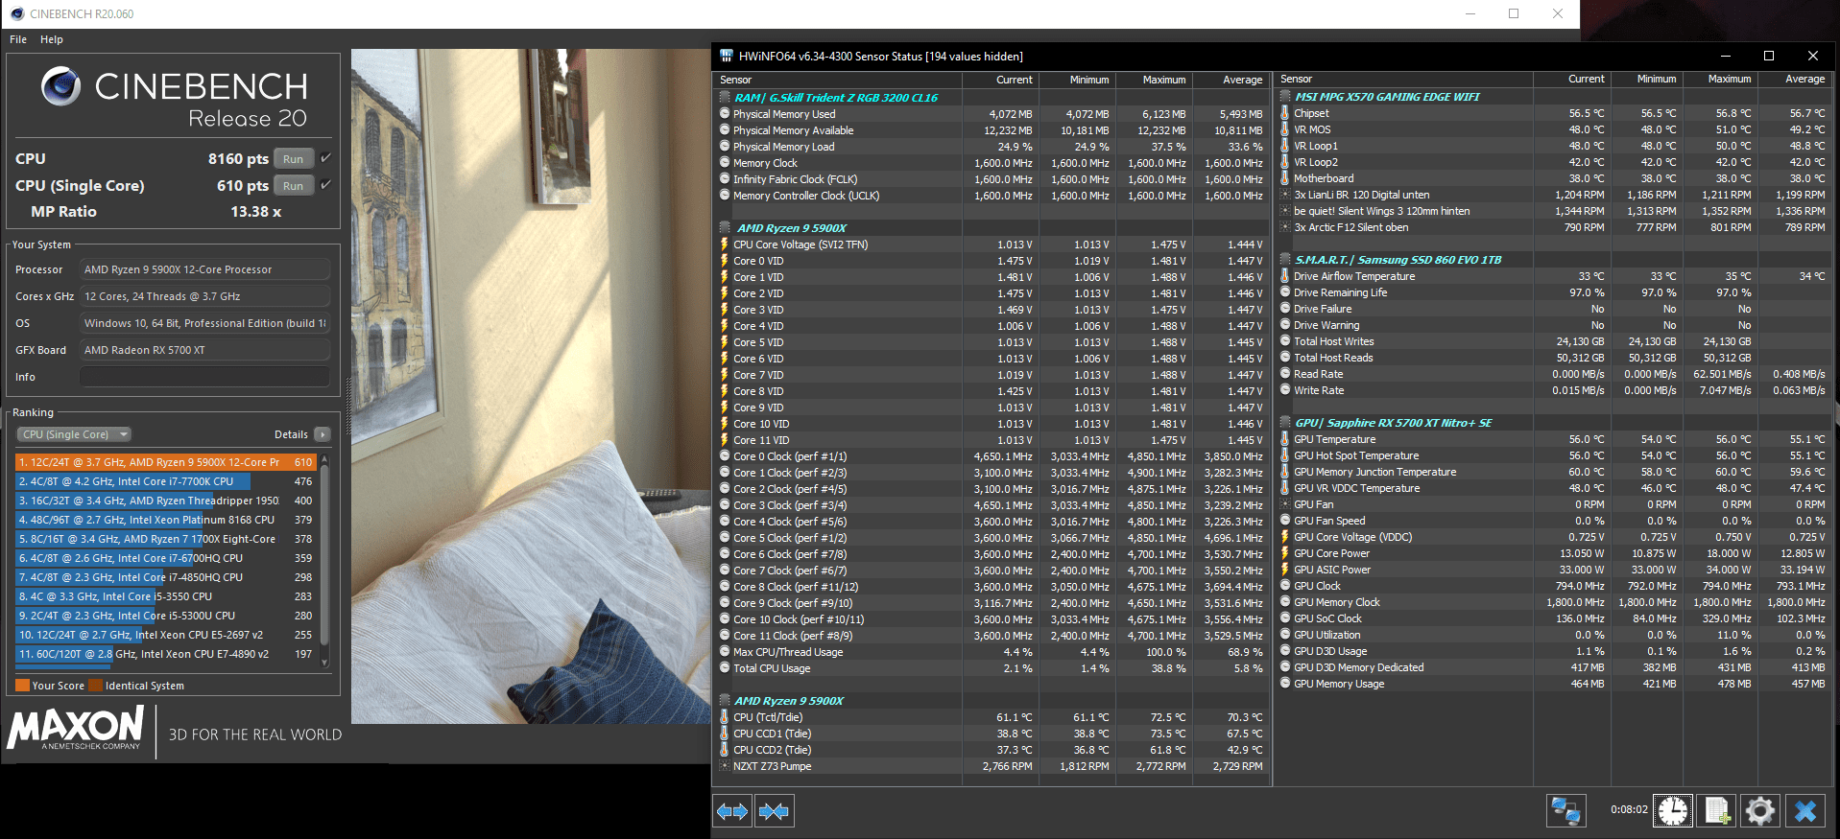Open the remote network monitoring icon in HWiNFO
This screenshot has height=839, width=1840.
point(1565,811)
